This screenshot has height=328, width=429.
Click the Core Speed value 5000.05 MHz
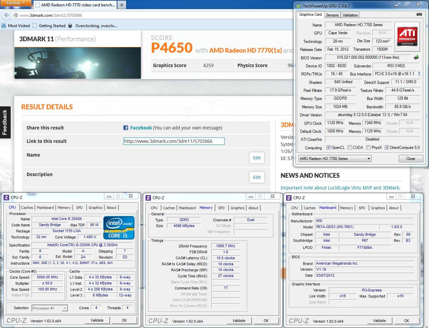47,277
